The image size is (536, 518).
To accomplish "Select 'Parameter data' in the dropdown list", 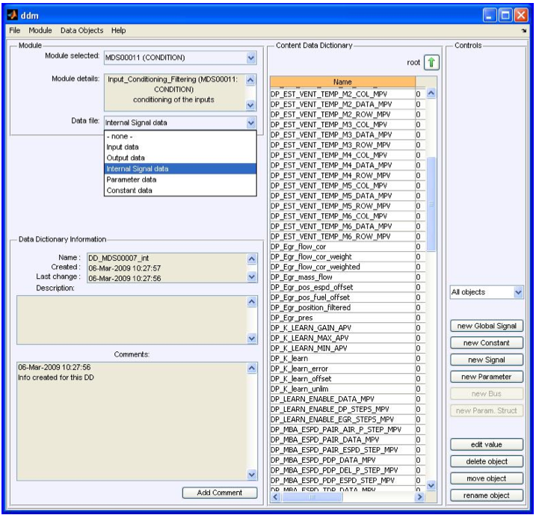I will pyautogui.click(x=180, y=179).
